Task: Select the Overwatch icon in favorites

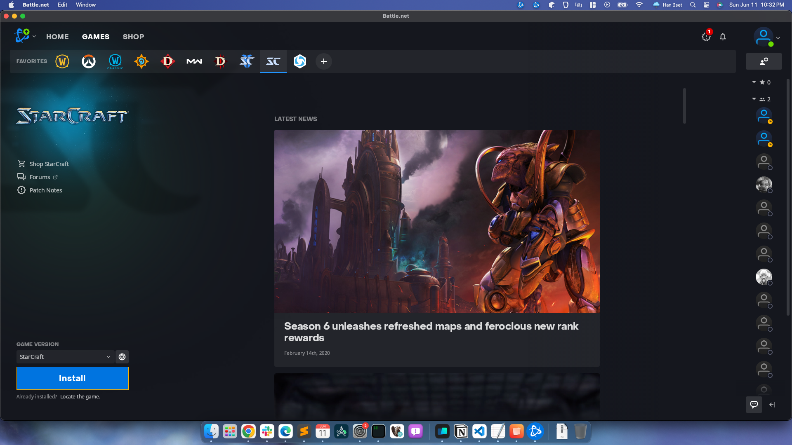Action: 88,61
